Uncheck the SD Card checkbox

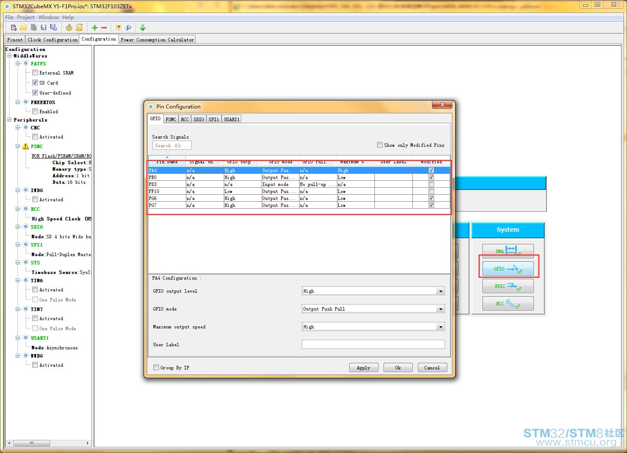35,83
